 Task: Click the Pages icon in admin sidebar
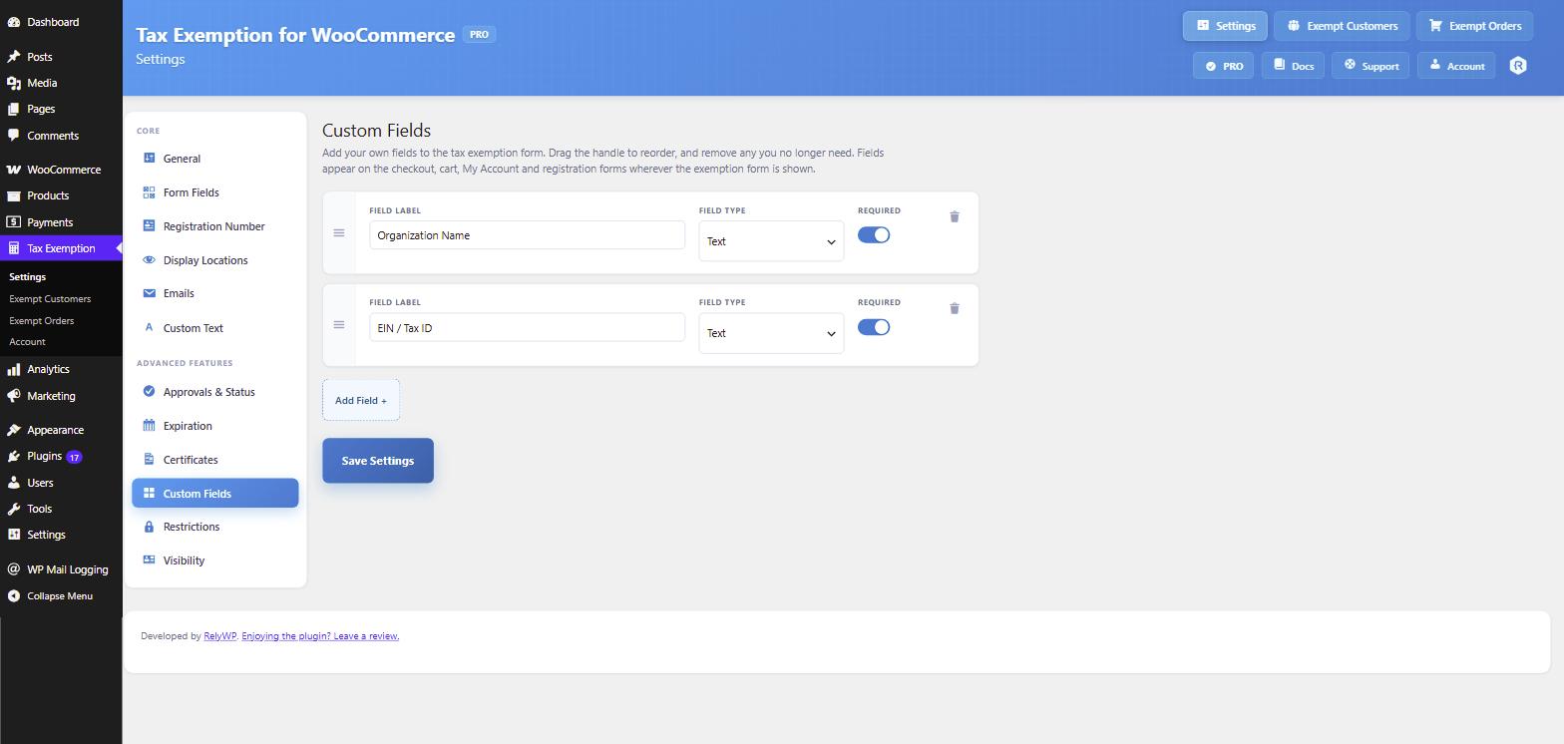click(13, 109)
